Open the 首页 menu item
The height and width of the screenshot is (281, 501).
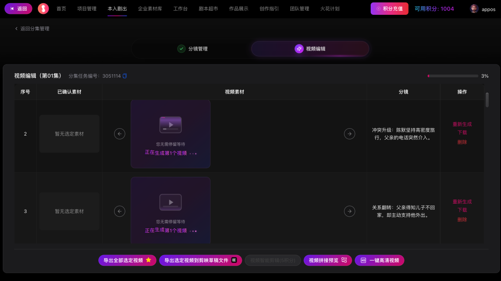coord(61,9)
